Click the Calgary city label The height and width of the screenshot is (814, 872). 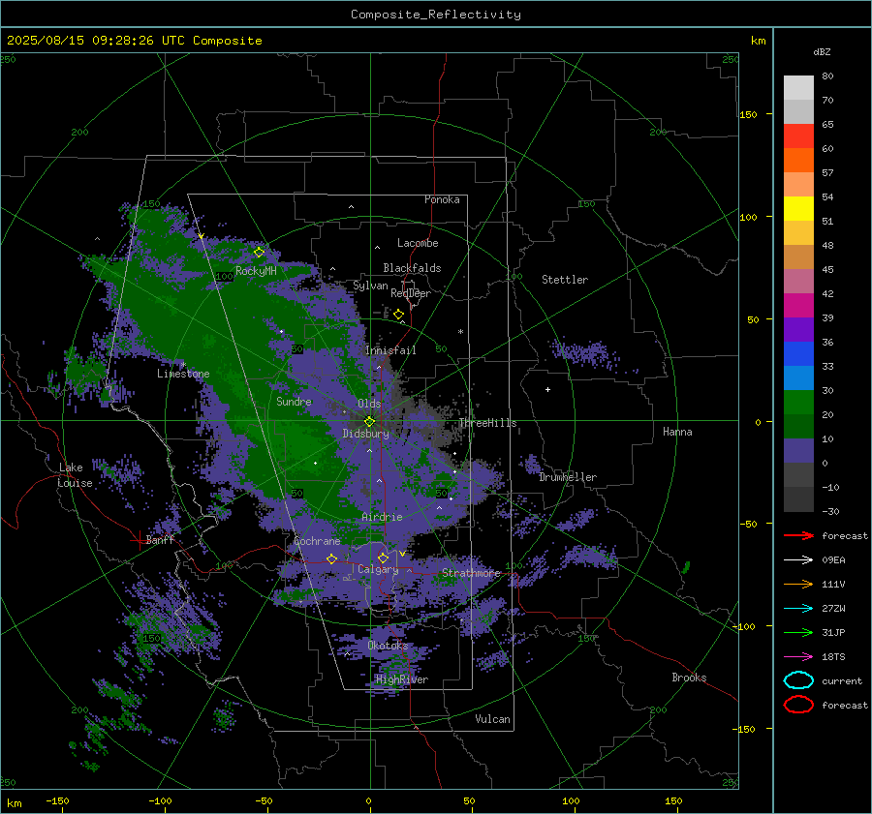tap(378, 569)
